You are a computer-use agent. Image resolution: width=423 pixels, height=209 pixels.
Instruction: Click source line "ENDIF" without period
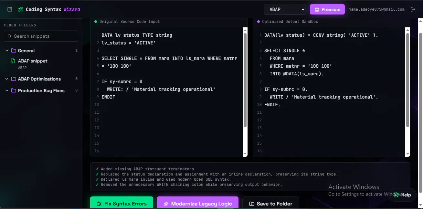point(108,97)
